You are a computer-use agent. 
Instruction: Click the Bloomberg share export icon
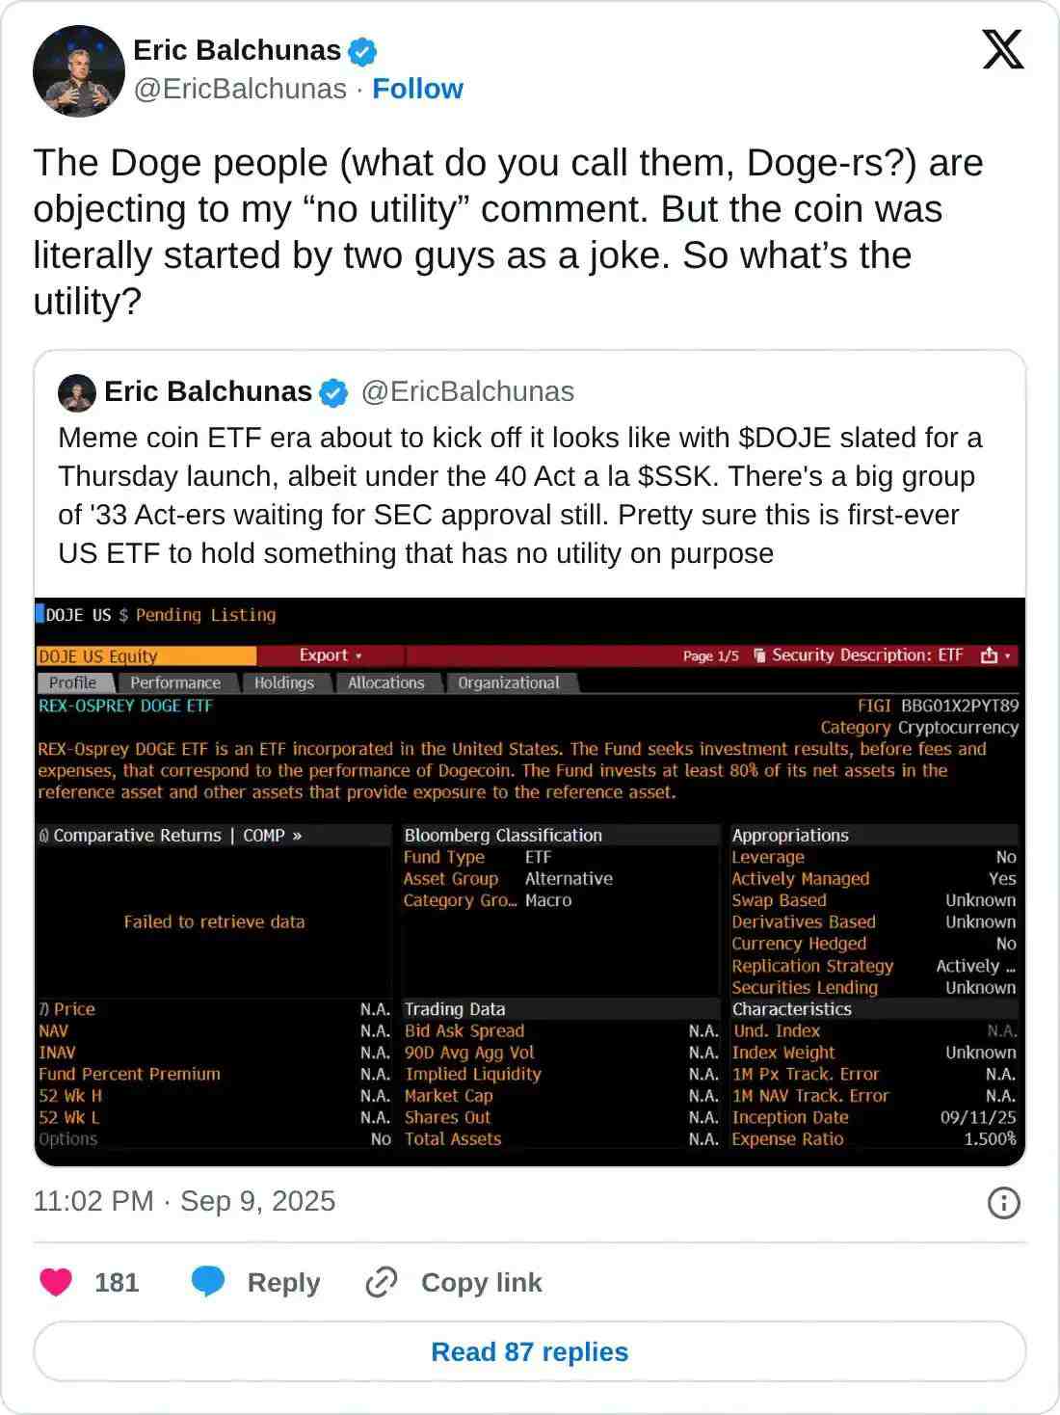[x=990, y=655]
